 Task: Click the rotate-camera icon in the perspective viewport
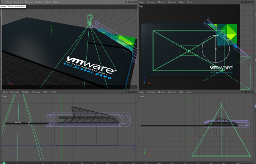(132, 2)
